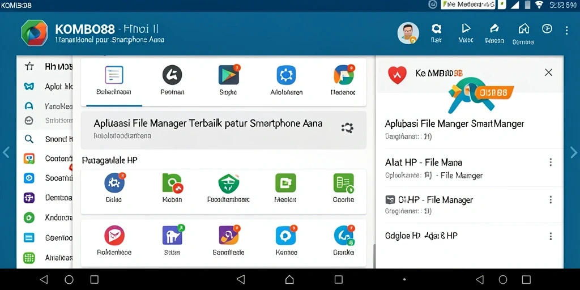Tap the share icon on File Manager banner
The height and width of the screenshot is (290, 580).
tap(347, 128)
